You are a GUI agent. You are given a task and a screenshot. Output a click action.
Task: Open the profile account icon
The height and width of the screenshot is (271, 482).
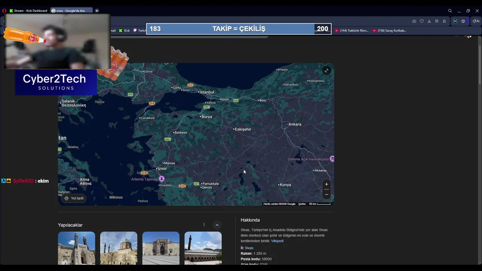point(444,21)
